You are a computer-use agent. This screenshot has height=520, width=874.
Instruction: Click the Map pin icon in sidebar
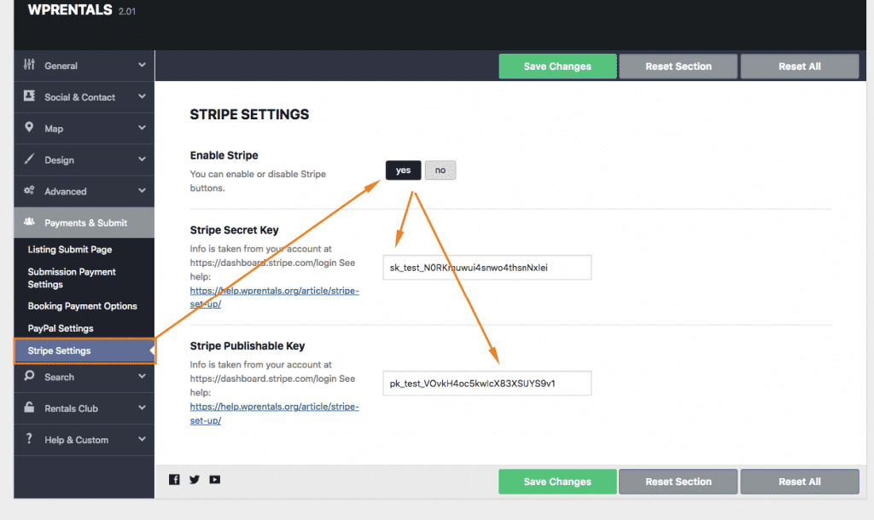click(x=27, y=128)
